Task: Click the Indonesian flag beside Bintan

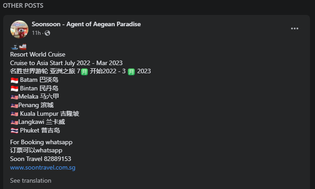Action: pyautogui.click(x=14, y=89)
